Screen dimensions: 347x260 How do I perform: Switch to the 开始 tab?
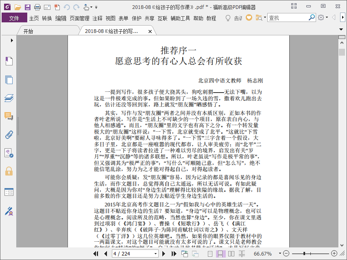point(28,31)
